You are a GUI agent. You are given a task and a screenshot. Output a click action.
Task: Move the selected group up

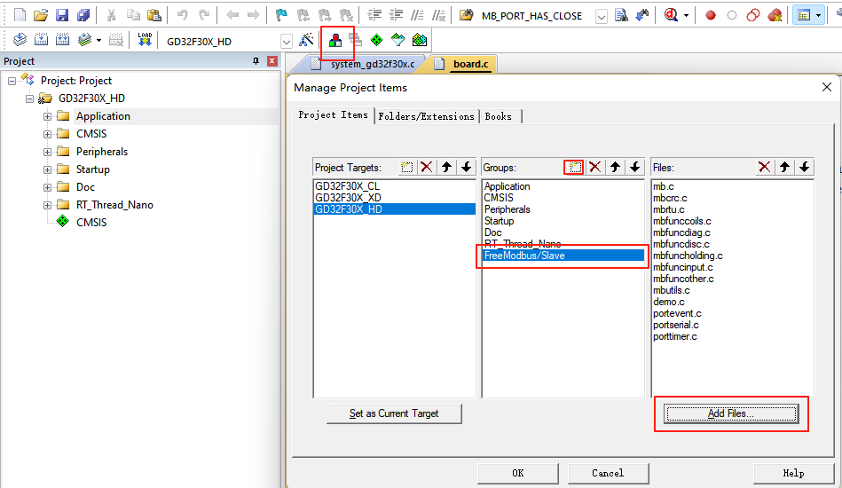coord(616,167)
